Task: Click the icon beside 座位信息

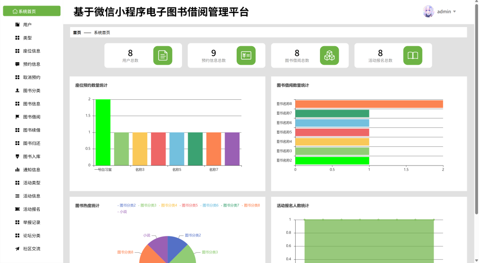Action: [17, 51]
